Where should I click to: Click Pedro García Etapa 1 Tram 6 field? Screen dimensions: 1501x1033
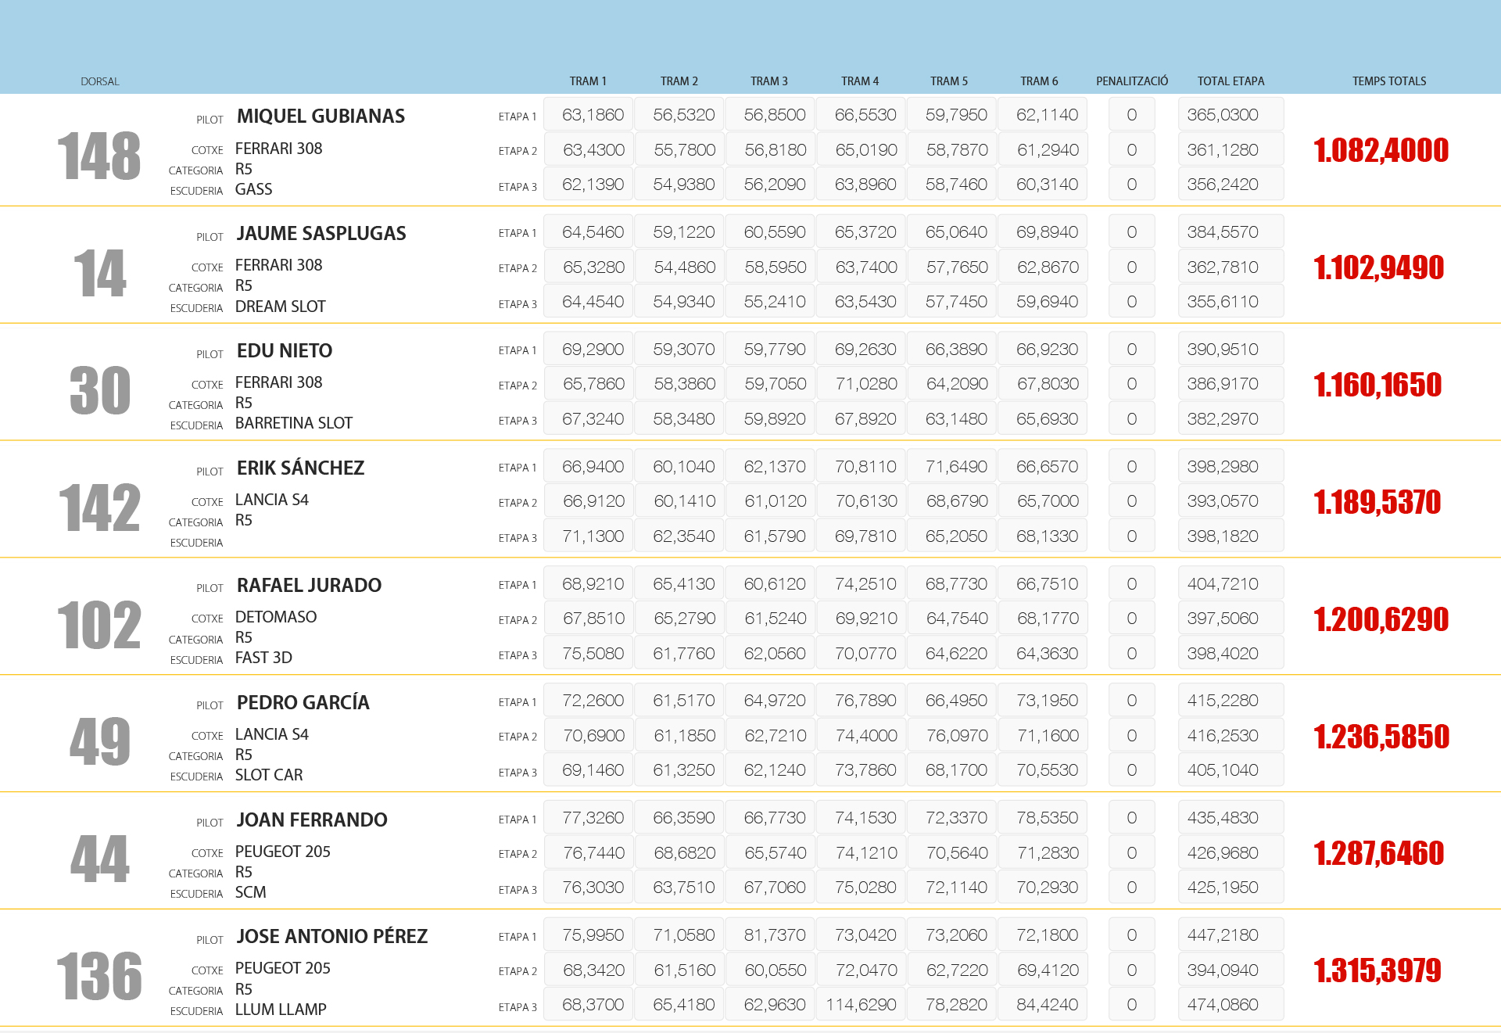[1042, 701]
